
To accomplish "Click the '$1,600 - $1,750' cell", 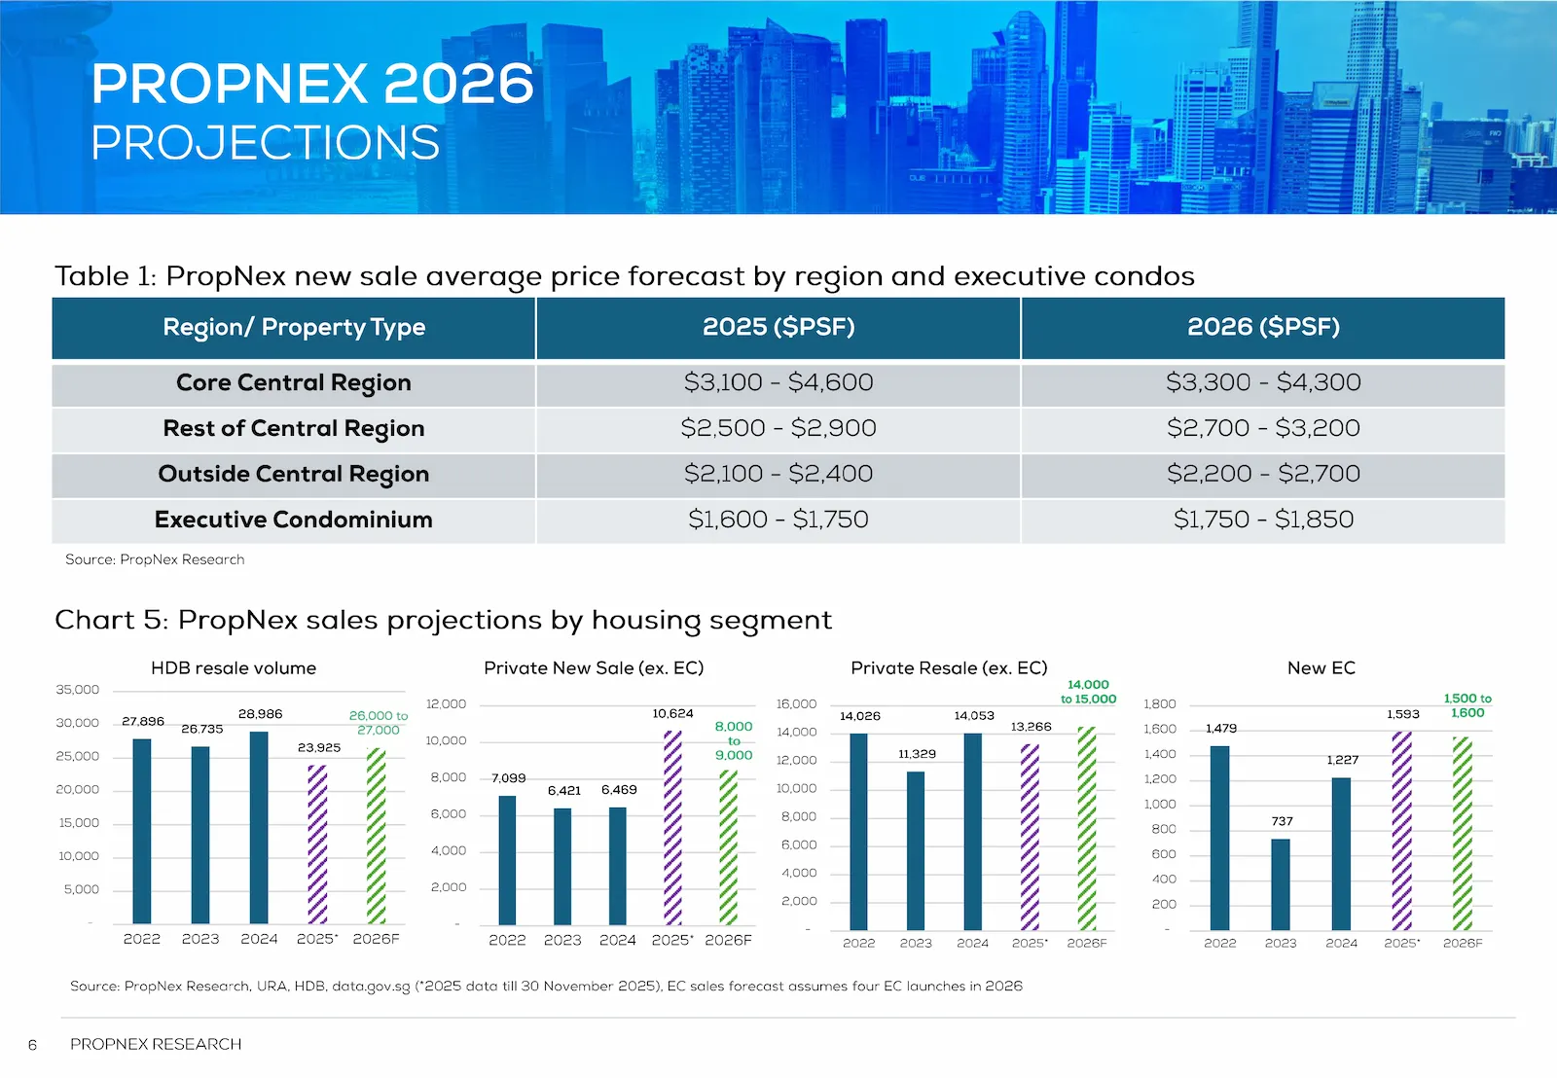I will pyautogui.click(x=778, y=520).
